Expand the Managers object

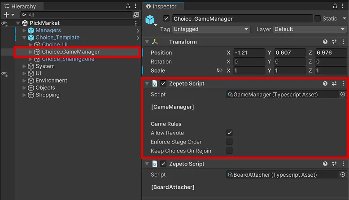click(24, 30)
